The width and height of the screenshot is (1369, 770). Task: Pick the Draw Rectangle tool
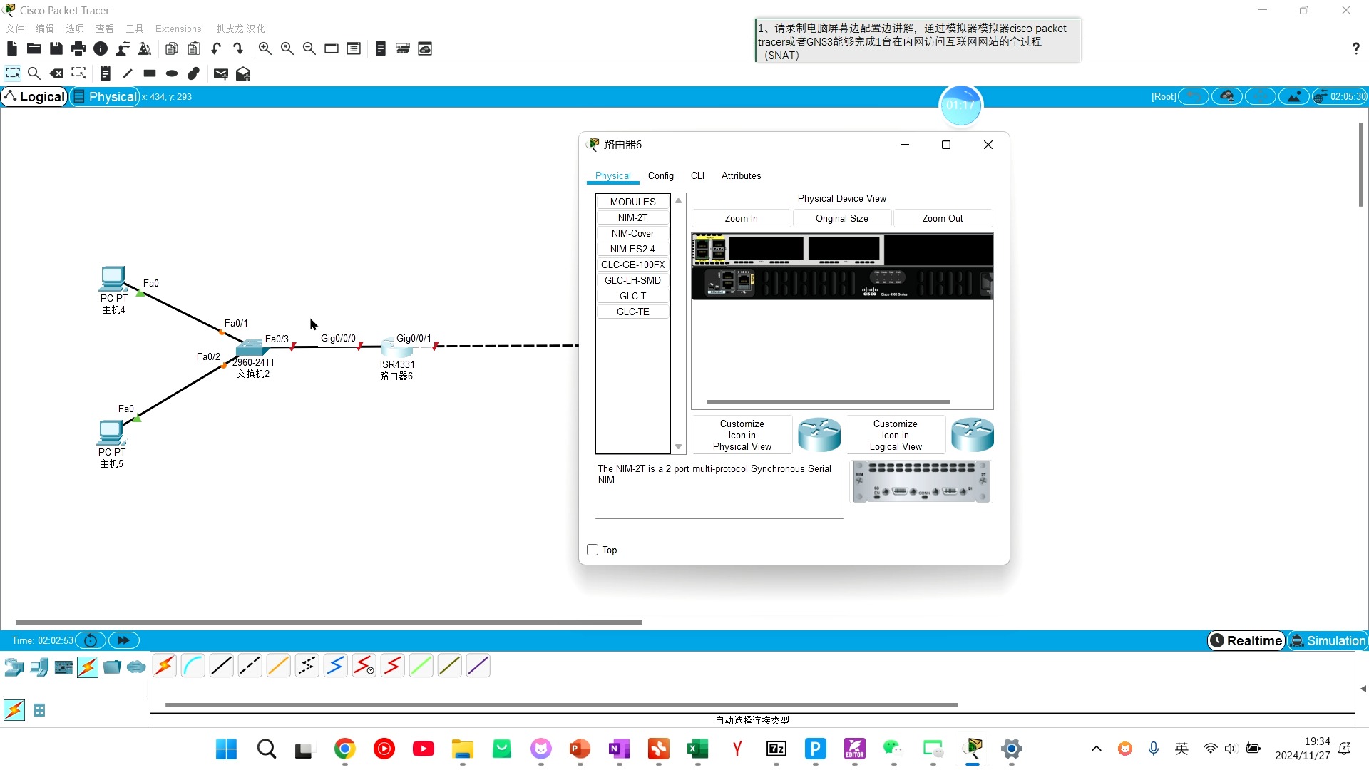tap(150, 73)
